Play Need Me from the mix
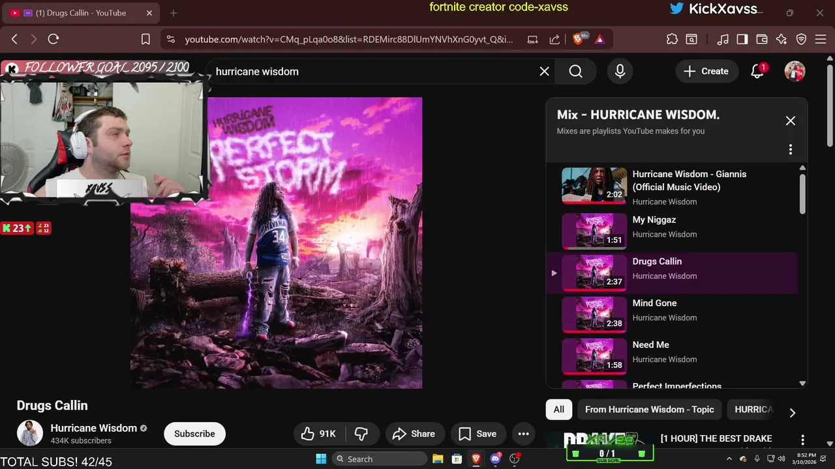The height and width of the screenshot is (469, 835). pos(672,356)
